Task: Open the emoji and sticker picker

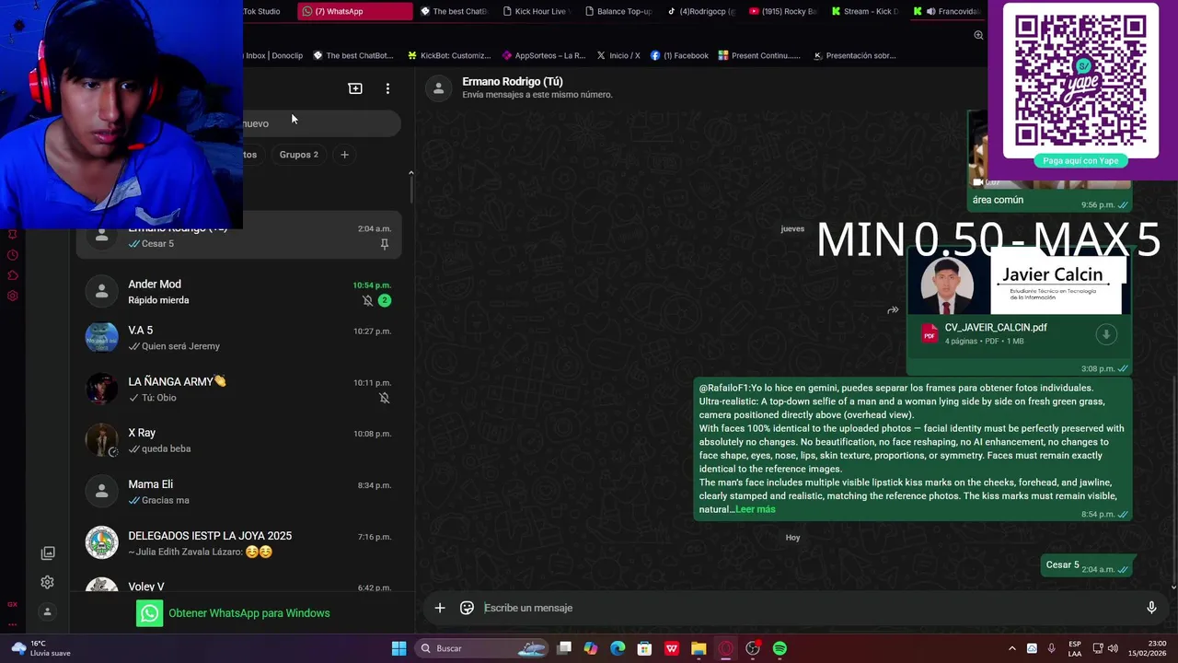Action: (x=467, y=608)
